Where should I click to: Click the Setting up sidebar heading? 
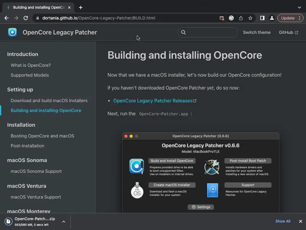[x=20, y=90]
